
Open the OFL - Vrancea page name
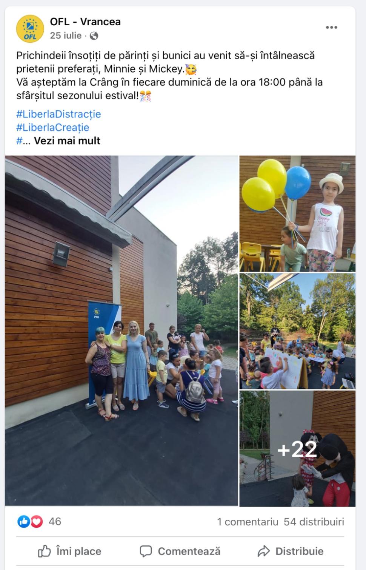pos(85,22)
